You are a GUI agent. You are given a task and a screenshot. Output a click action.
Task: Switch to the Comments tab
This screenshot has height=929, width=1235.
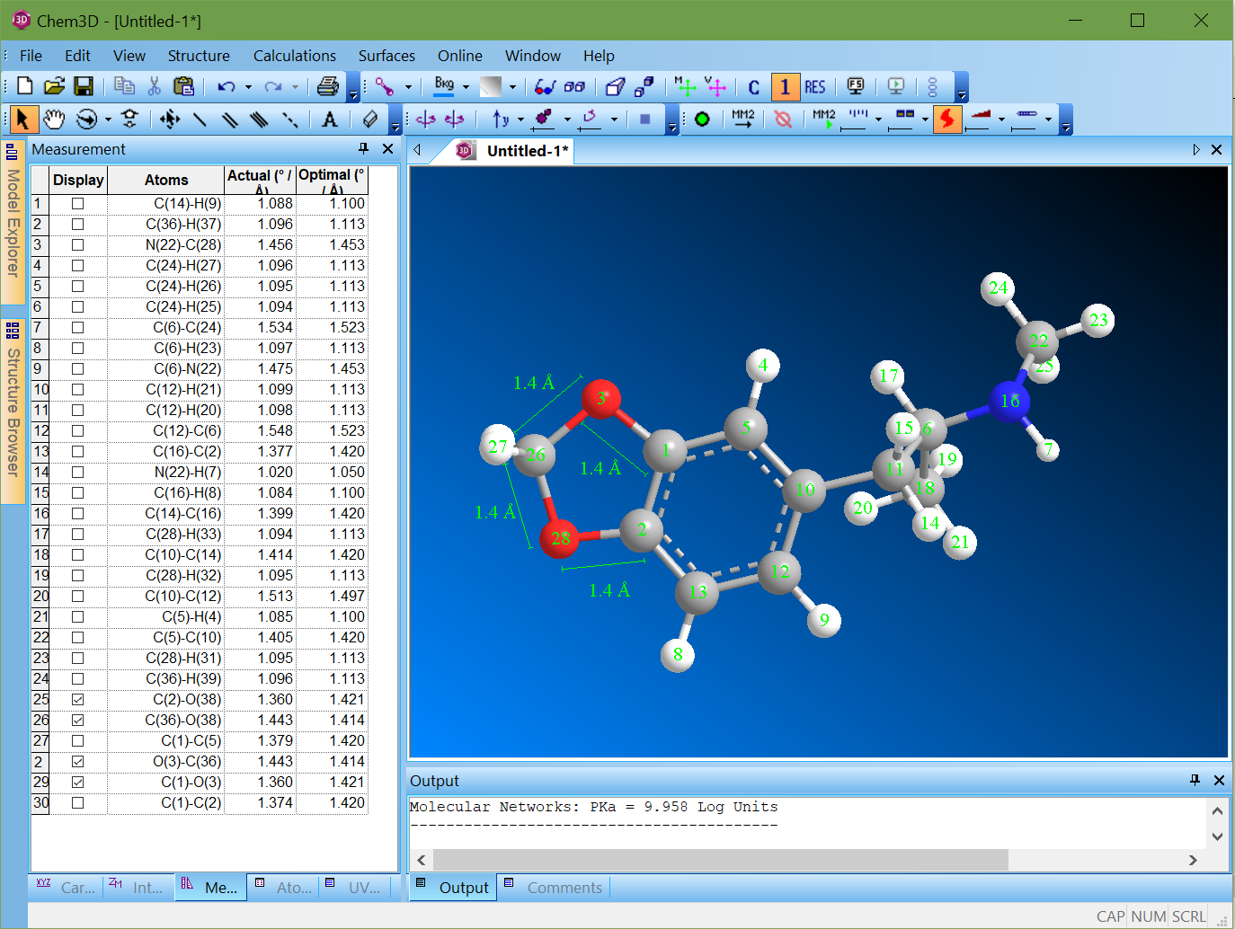click(x=555, y=888)
